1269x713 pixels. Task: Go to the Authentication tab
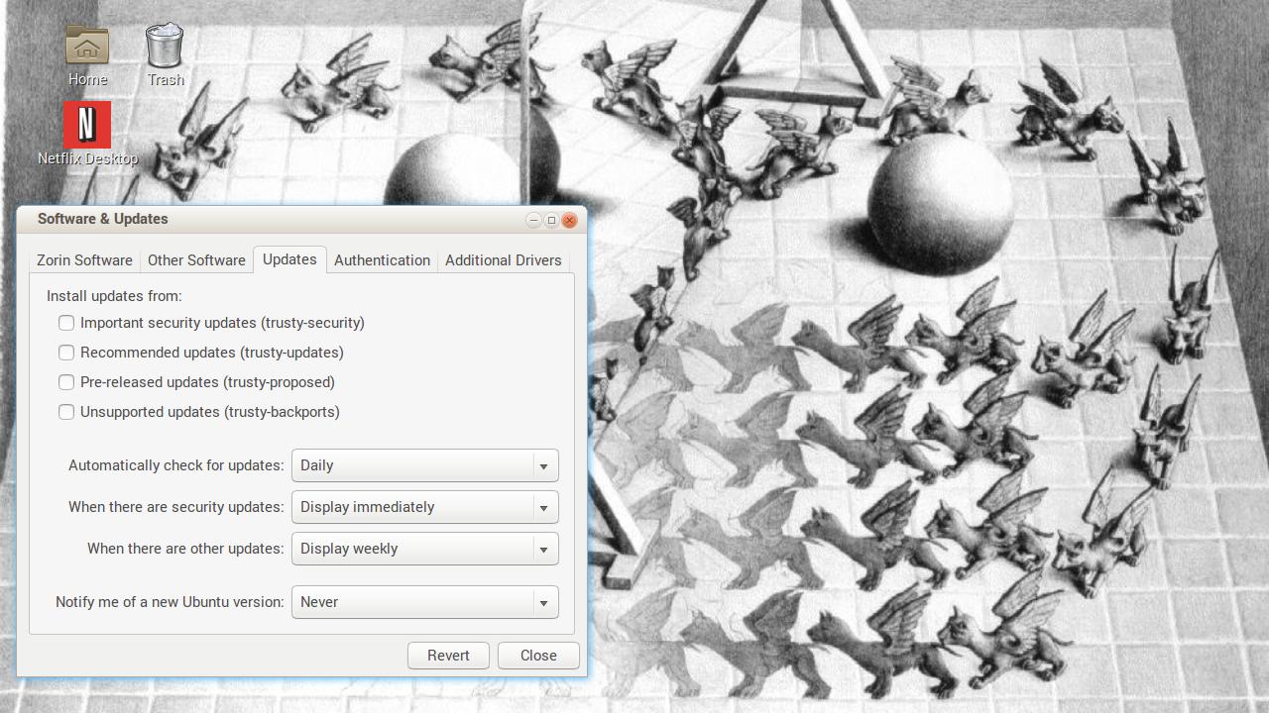click(x=382, y=260)
